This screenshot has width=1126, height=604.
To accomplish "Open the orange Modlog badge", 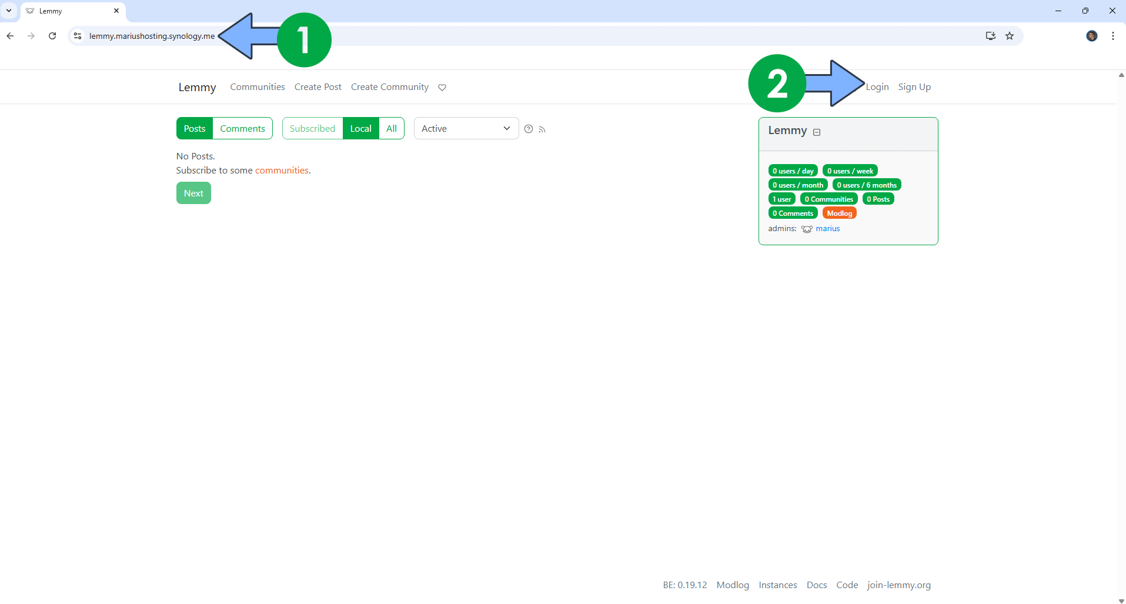I will coord(839,213).
